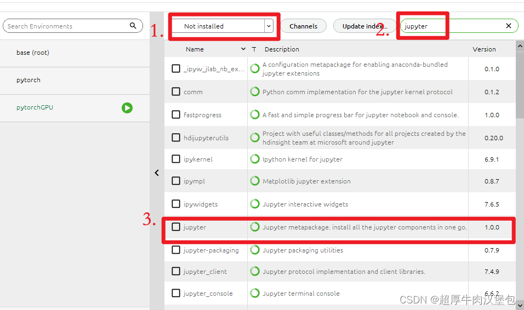Click version 0.20.0 of hdijupyterutils

pos(494,138)
